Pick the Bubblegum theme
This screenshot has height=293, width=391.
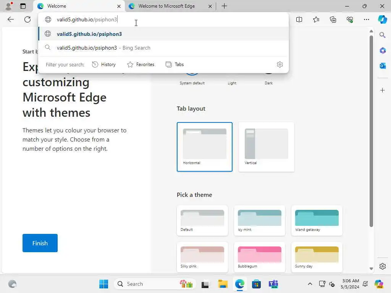click(260, 257)
